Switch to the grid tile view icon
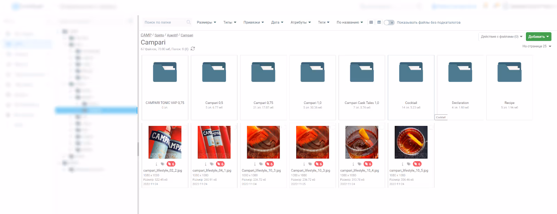The height and width of the screenshot is (214, 557). click(x=371, y=22)
